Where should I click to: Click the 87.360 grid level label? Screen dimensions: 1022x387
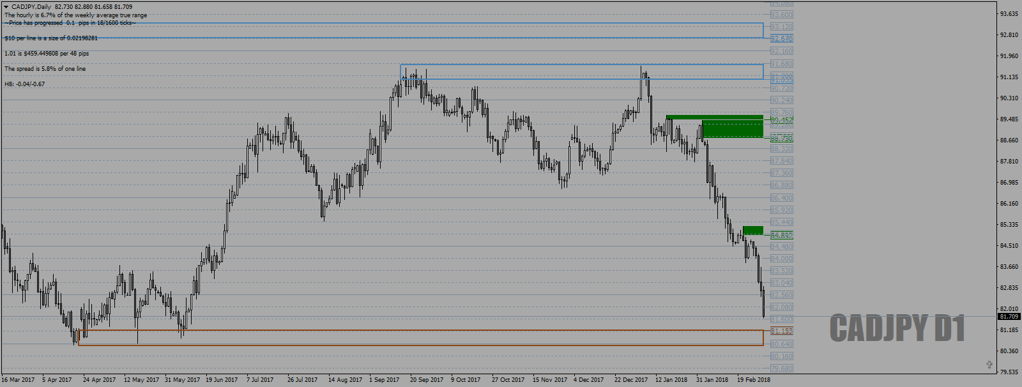(x=781, y=173)
